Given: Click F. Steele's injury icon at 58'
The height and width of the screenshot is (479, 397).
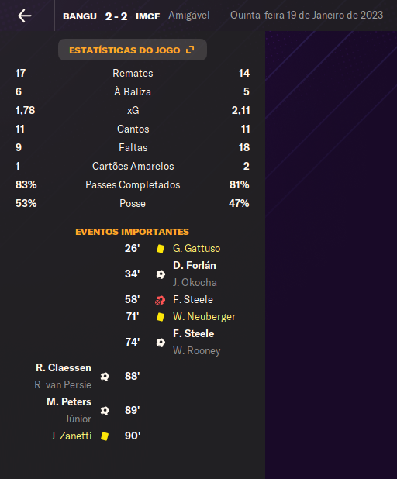Looking at the screenshot, I should click(x=161, y=300).
